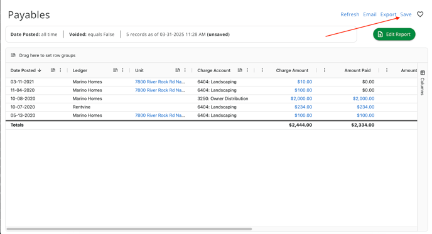Click the Export link

point(388,14)
